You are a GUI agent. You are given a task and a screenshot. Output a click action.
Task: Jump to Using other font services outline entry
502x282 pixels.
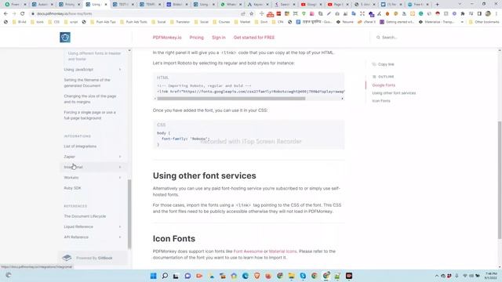point(394,93)
